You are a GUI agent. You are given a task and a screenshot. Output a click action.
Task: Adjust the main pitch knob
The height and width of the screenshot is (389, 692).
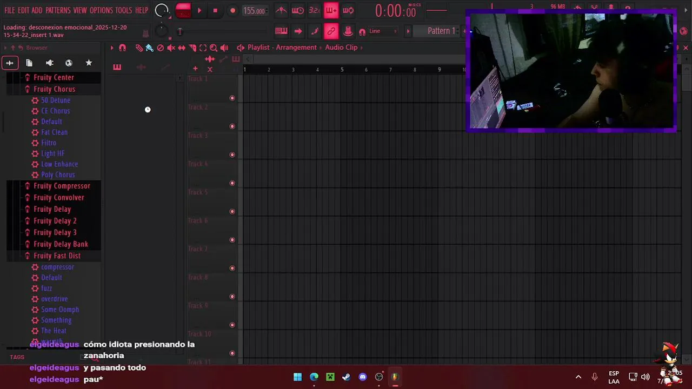[x=161, y=31]
